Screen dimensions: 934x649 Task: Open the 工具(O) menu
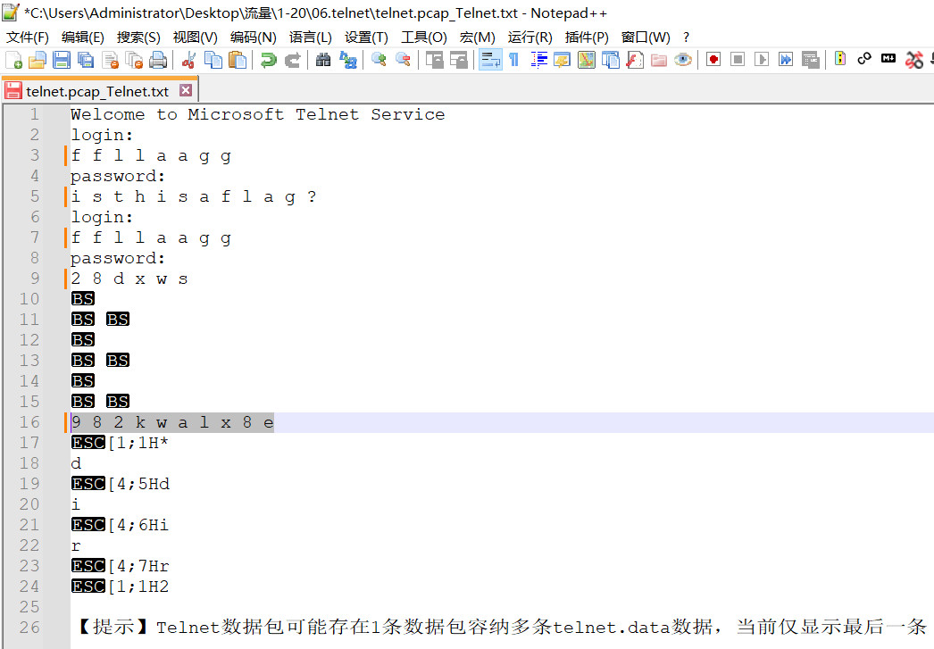tap(423, 37)
